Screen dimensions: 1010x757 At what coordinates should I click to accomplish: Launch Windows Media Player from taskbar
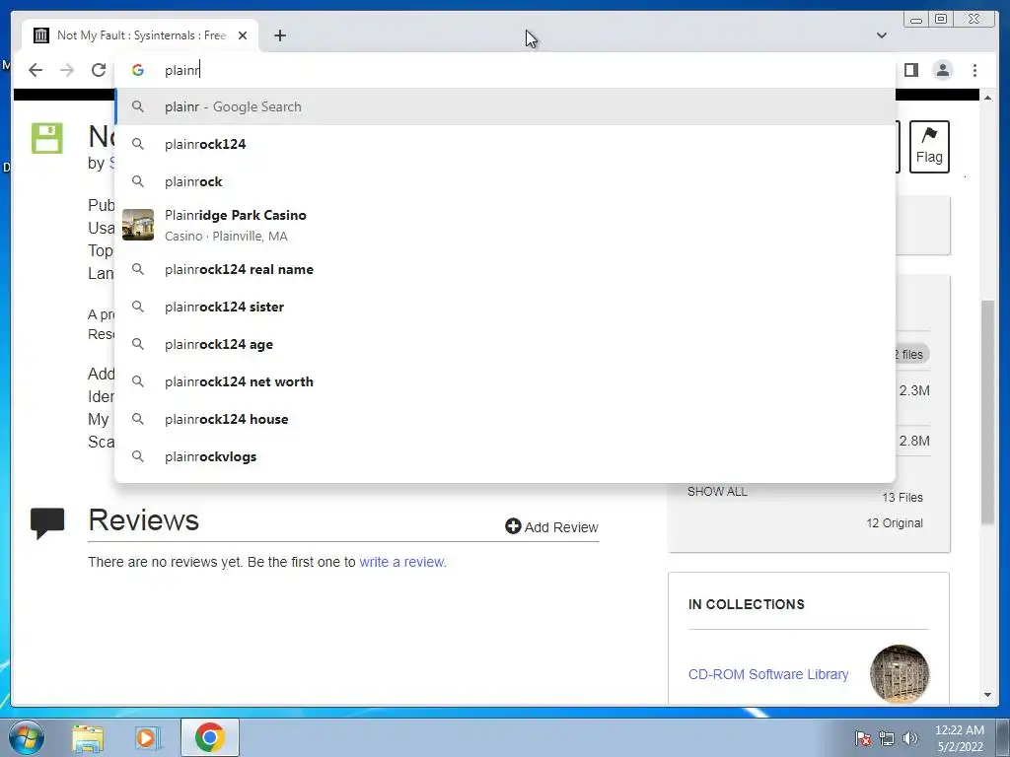point(146,737)
